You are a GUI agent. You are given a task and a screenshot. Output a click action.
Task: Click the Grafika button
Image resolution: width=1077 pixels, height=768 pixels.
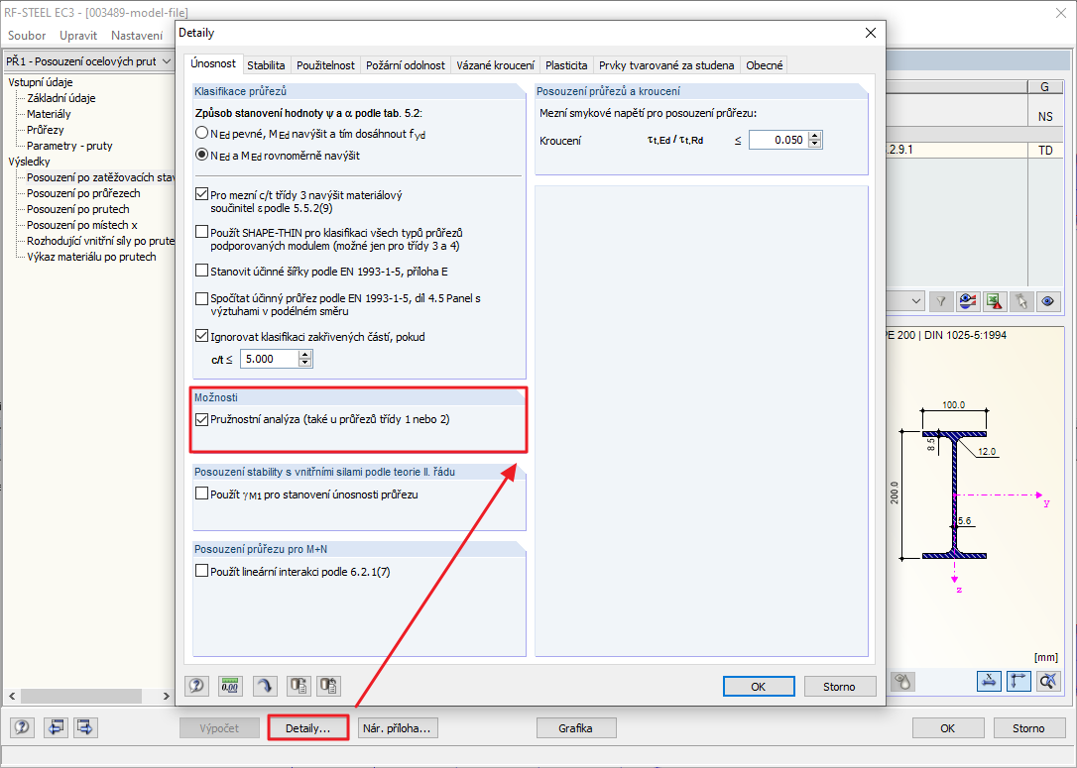coord(575,728)
